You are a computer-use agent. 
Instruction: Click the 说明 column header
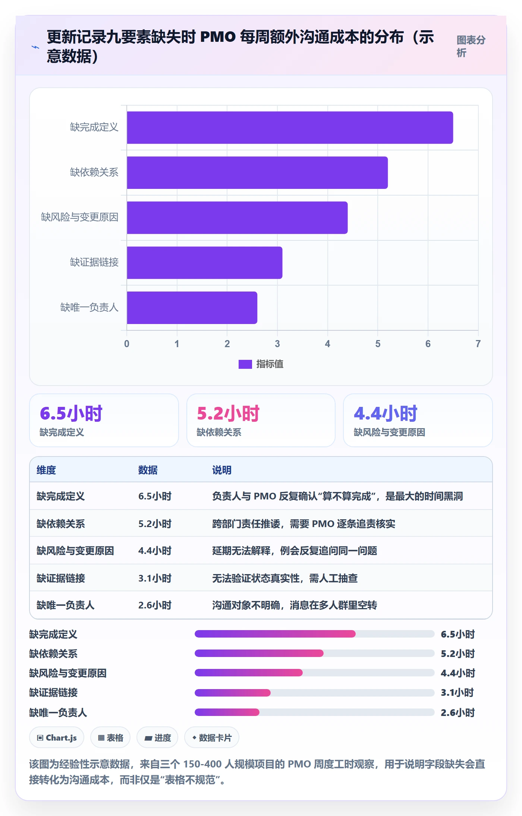[x=222, y=470]
